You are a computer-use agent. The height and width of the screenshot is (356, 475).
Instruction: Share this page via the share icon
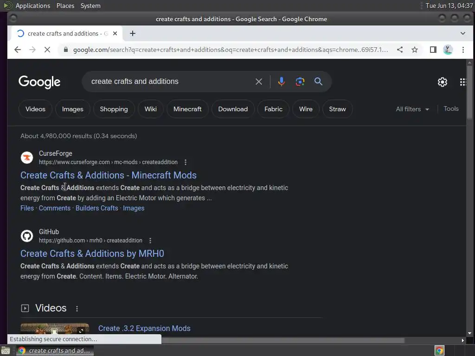(x=400, y=50)
